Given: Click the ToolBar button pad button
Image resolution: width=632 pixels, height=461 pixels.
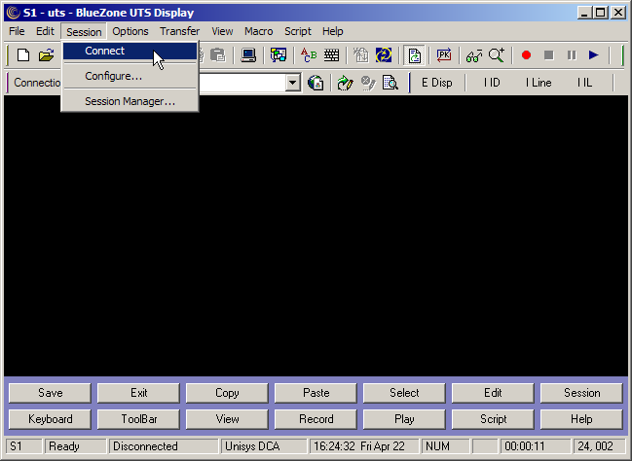Looking at the screenshot, I should point(138,419).
